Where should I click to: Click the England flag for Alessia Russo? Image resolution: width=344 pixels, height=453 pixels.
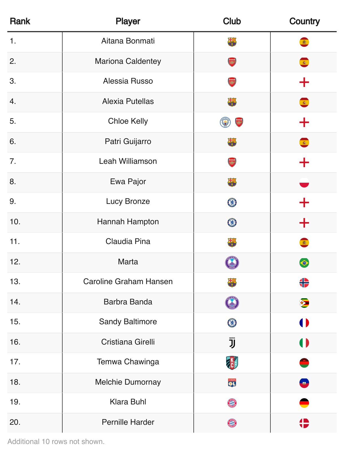coord(304,82)
